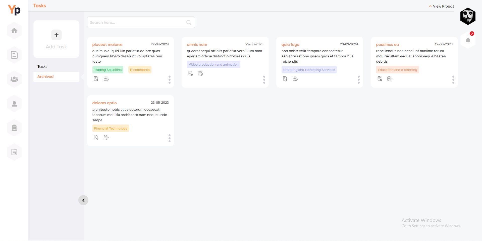This screenshot has width=482, height=241.
Task: Switch to the Tasks tab
Action: click(42, 67)
